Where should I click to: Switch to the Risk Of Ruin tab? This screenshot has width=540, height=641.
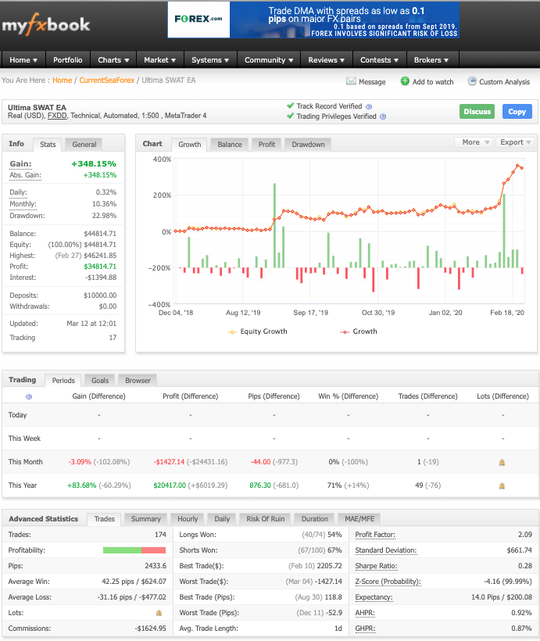point(265,519)
